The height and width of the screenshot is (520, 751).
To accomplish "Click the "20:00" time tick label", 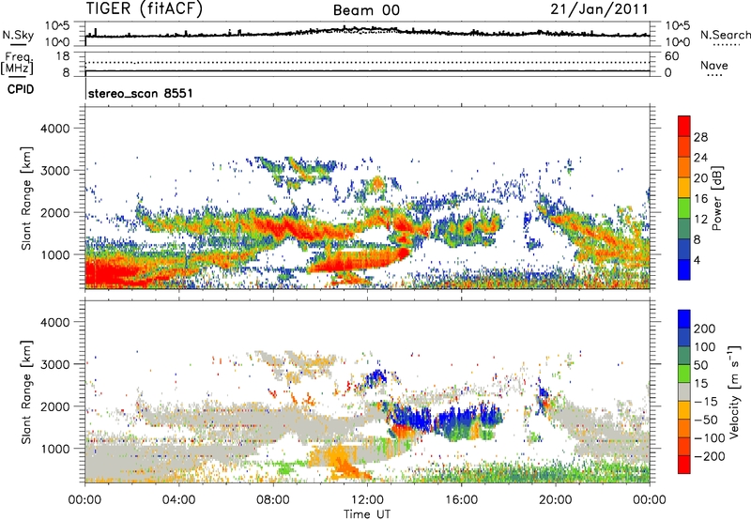I will (x=555, y=500).
